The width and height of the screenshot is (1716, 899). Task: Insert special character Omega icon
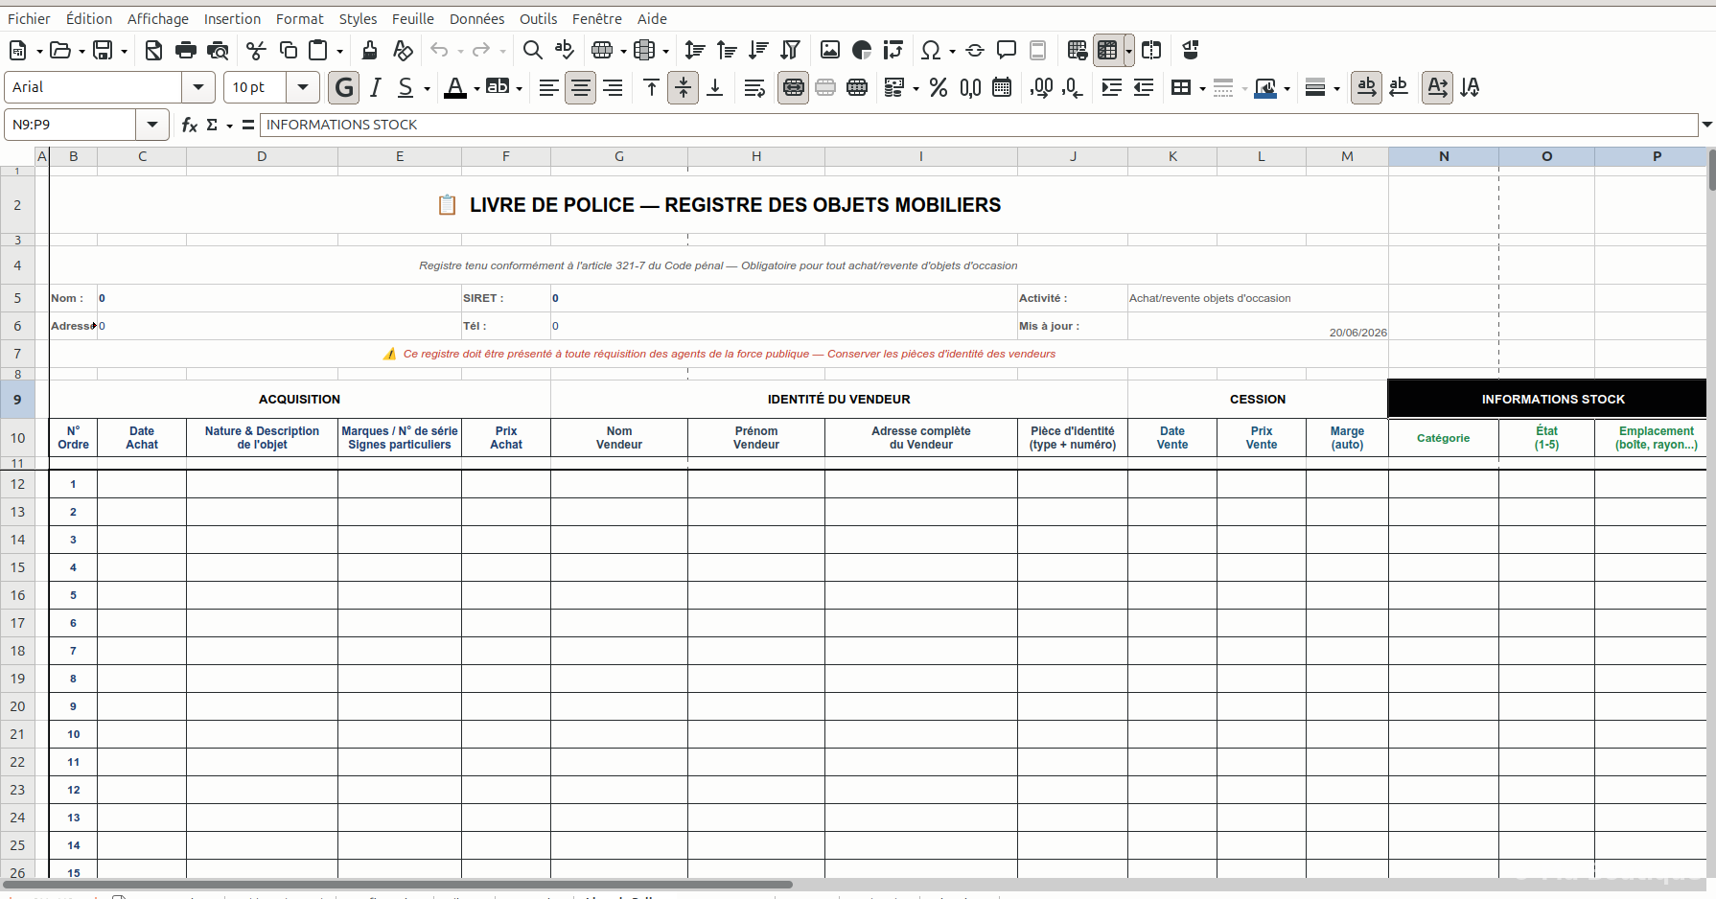[930, 50]
